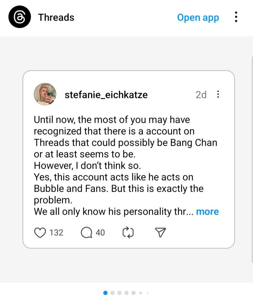Viewport: 253px width, 303px height.
Task: Open stefanie_eichkatze's profile picture
Action: [45, 94]
